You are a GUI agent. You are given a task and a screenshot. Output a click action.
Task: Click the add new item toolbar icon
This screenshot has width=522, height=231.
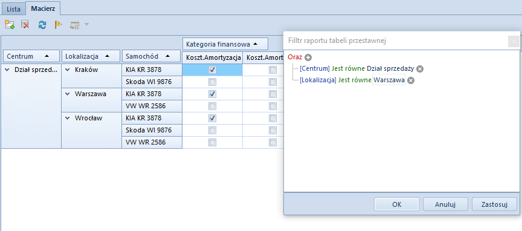coord(9,25)
